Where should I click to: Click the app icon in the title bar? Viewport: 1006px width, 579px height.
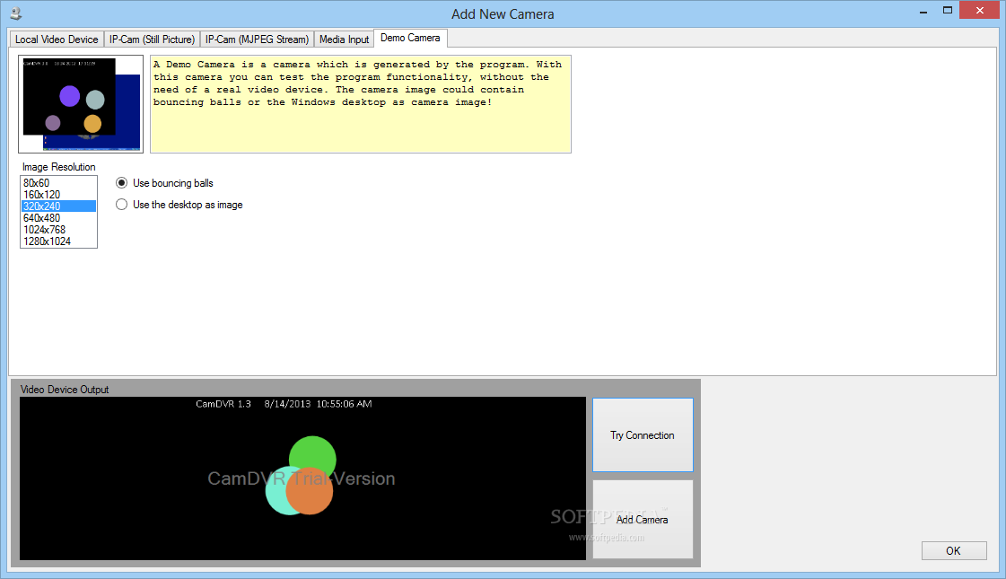15,13
